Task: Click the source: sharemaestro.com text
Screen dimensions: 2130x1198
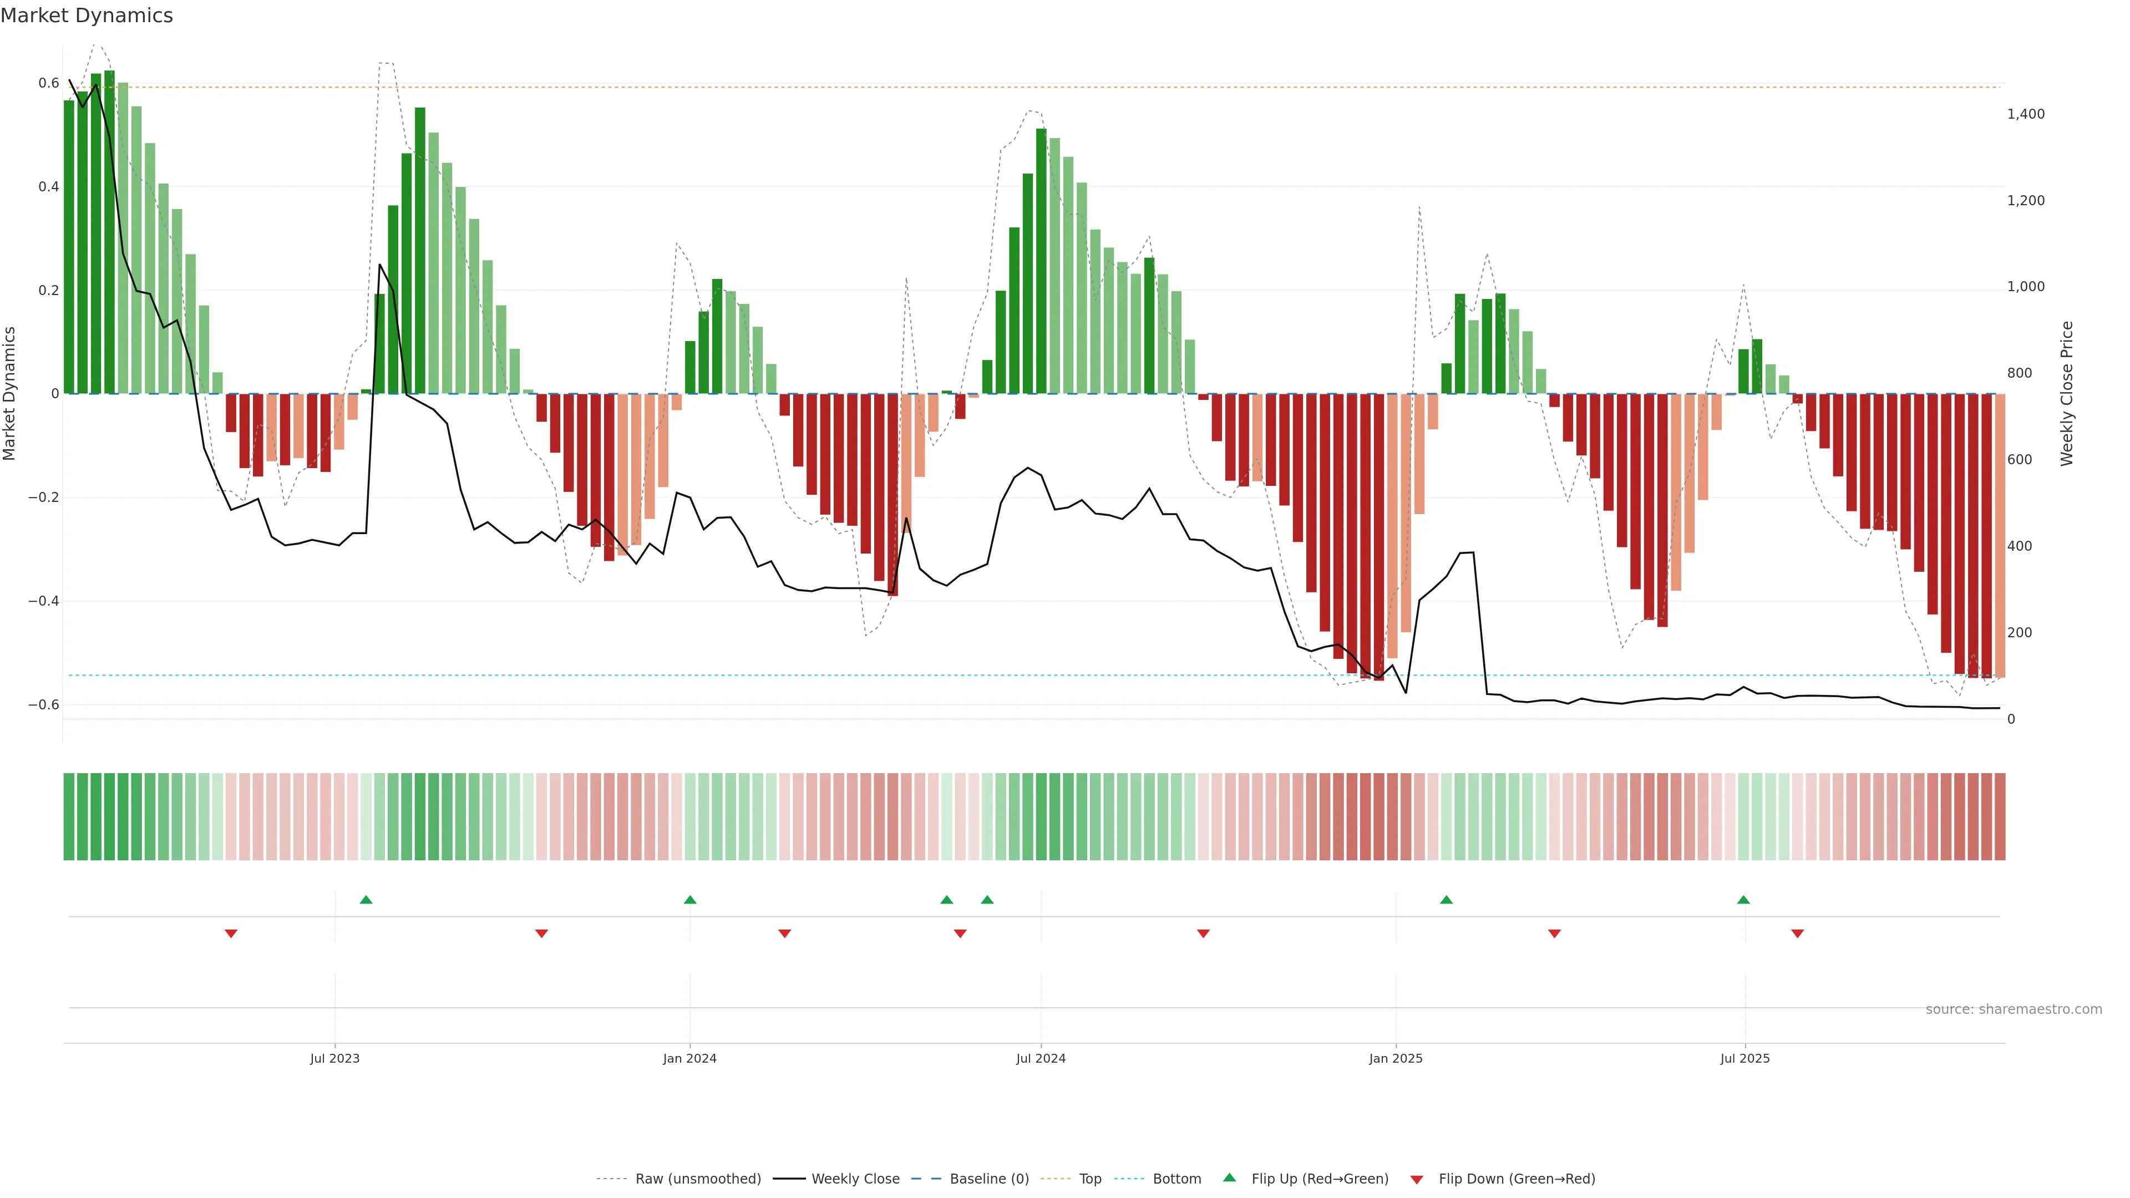Action: 2014,1009
